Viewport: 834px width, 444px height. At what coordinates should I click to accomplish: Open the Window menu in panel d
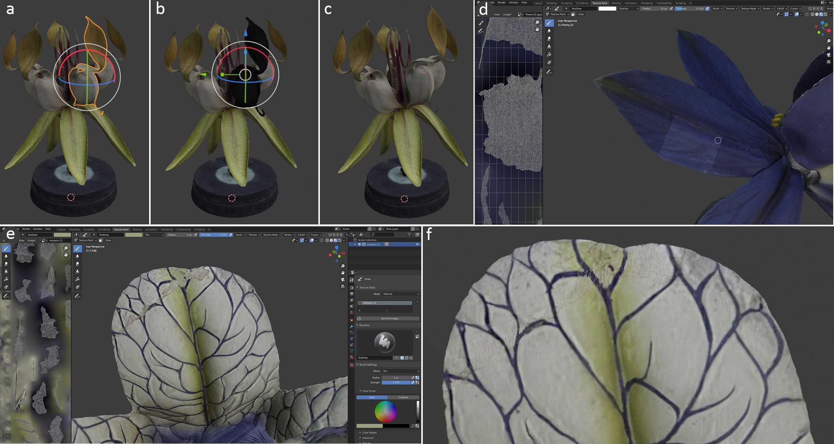click(513, 3)
